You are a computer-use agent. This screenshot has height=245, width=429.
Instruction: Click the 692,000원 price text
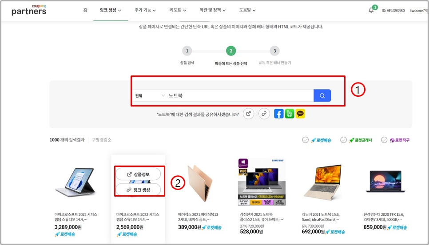(313, 232)
